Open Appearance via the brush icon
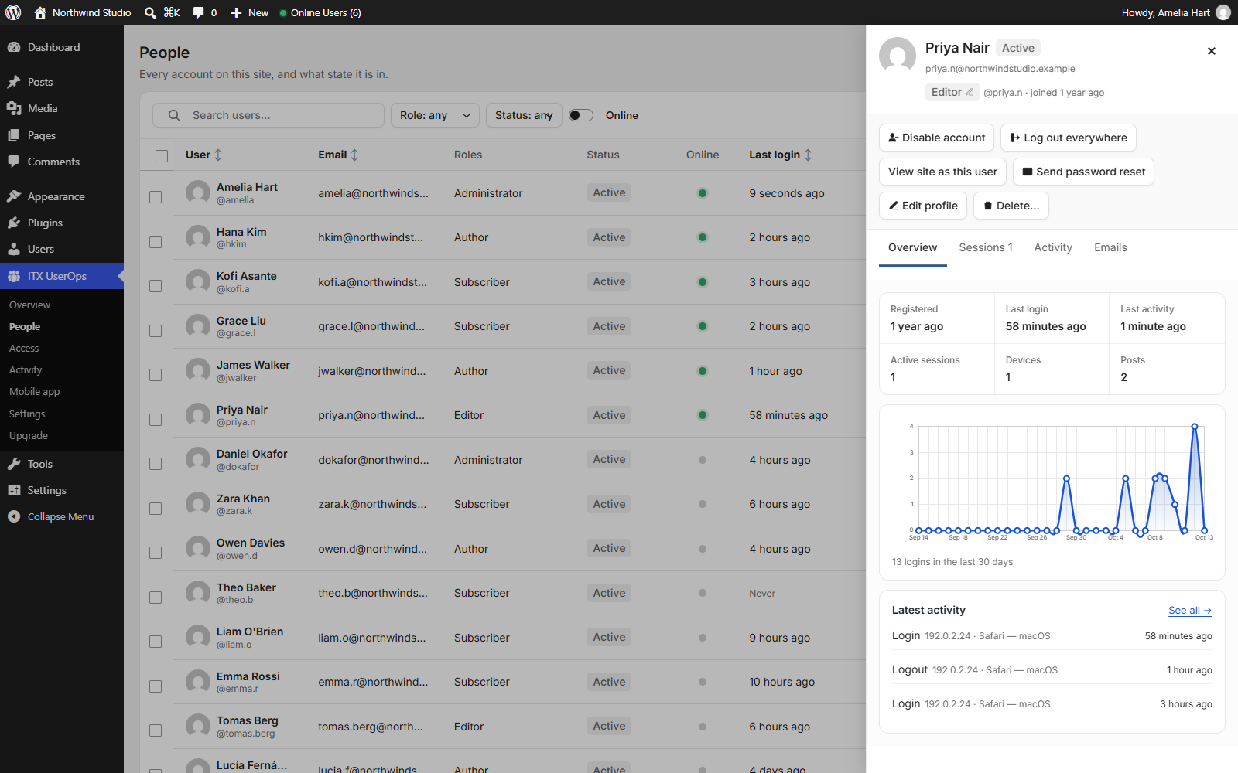The width and height of the screenshot is (1238, 773). pyautogui.click(x=14, y=196)
